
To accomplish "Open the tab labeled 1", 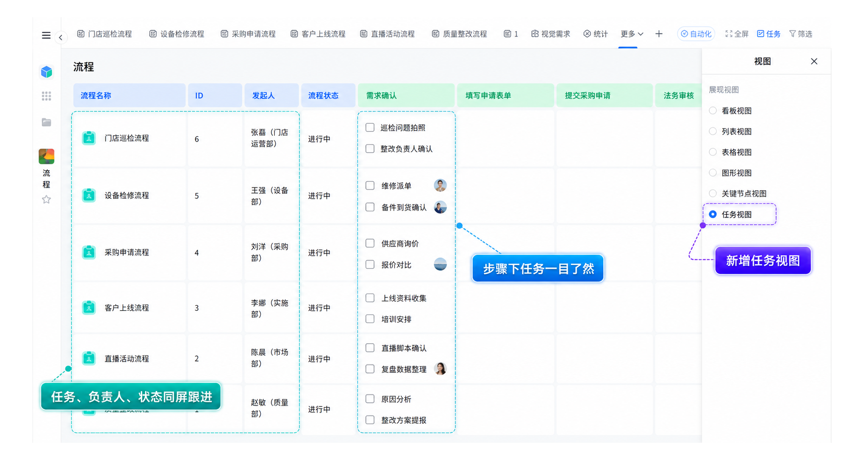I will pos(511,34).
